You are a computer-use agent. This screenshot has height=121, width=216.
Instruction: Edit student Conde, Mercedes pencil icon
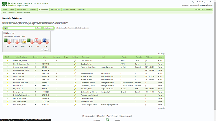pos(7,76)
